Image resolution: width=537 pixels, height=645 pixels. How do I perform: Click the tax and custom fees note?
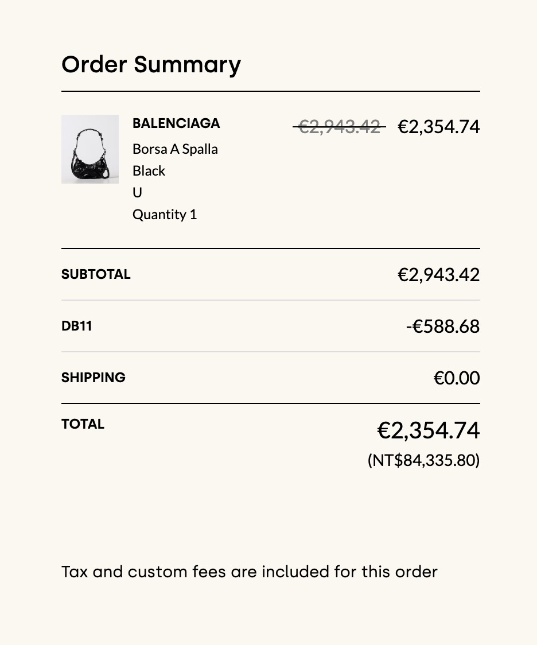tap(250, 572)
